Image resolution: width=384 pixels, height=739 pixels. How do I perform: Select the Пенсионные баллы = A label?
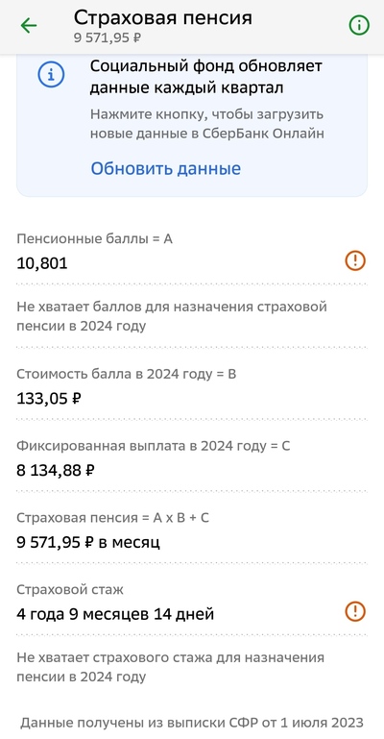pyautogui.click(x=95, y=239)
